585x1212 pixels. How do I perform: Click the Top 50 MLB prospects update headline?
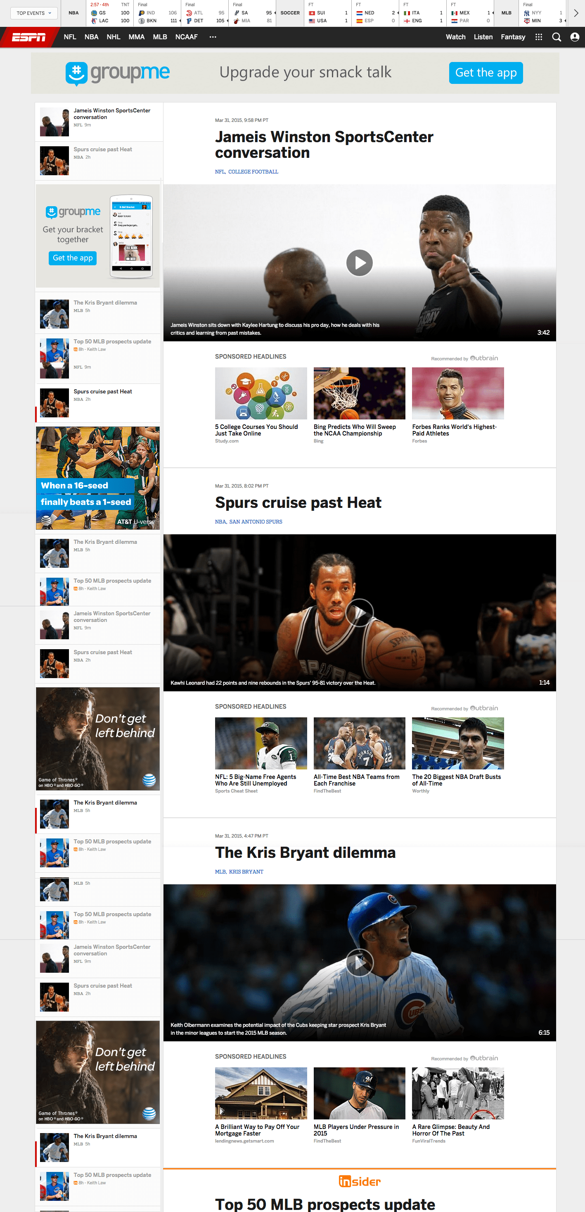[x=325, y=1204]
